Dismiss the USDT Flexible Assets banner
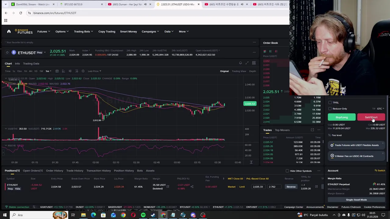The image size is (390, 219). coord(382,143)
